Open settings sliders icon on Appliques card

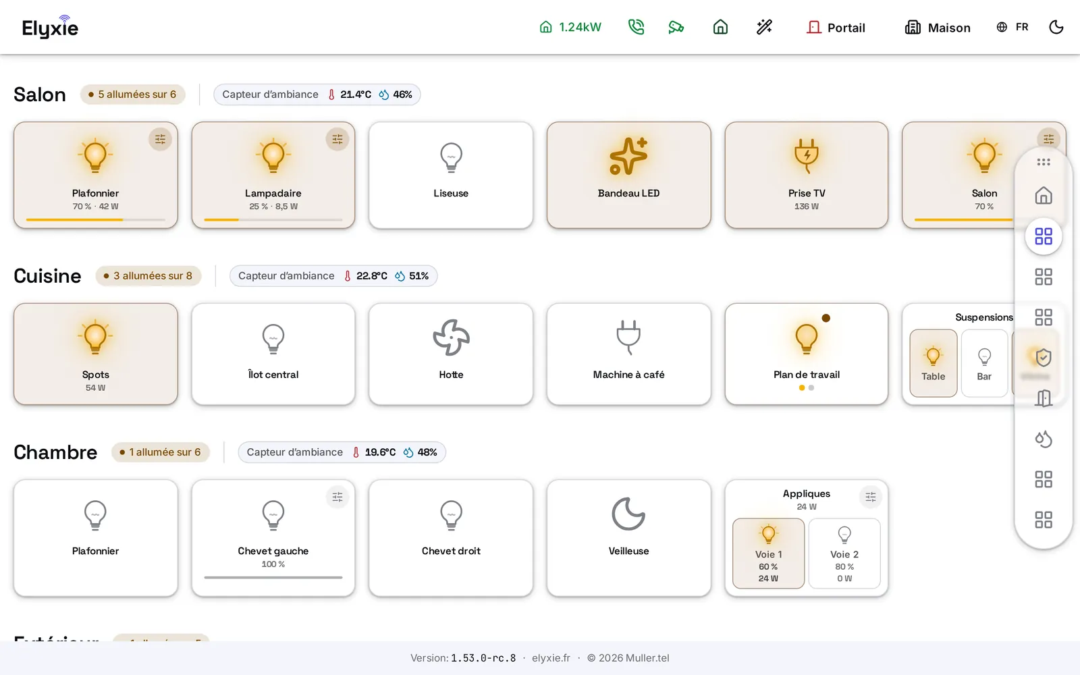(871, 497)
